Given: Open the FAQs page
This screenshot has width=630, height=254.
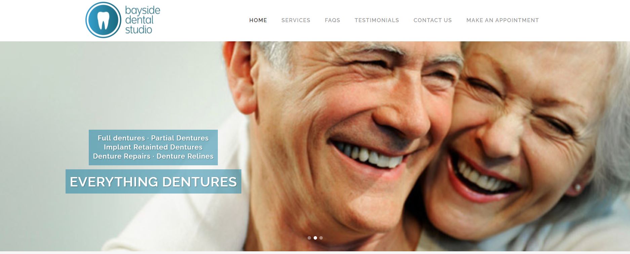Looking at the screenshot, I should (x=332, y=20).
